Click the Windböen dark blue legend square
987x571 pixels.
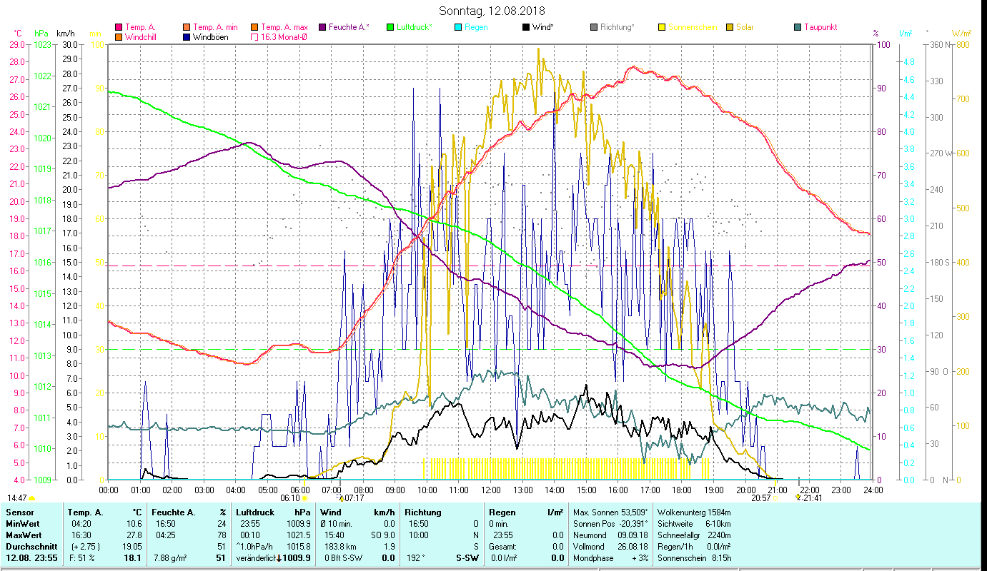(187, 37)
